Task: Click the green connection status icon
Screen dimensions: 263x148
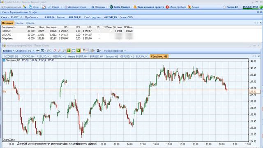Action: coord(261,7)
